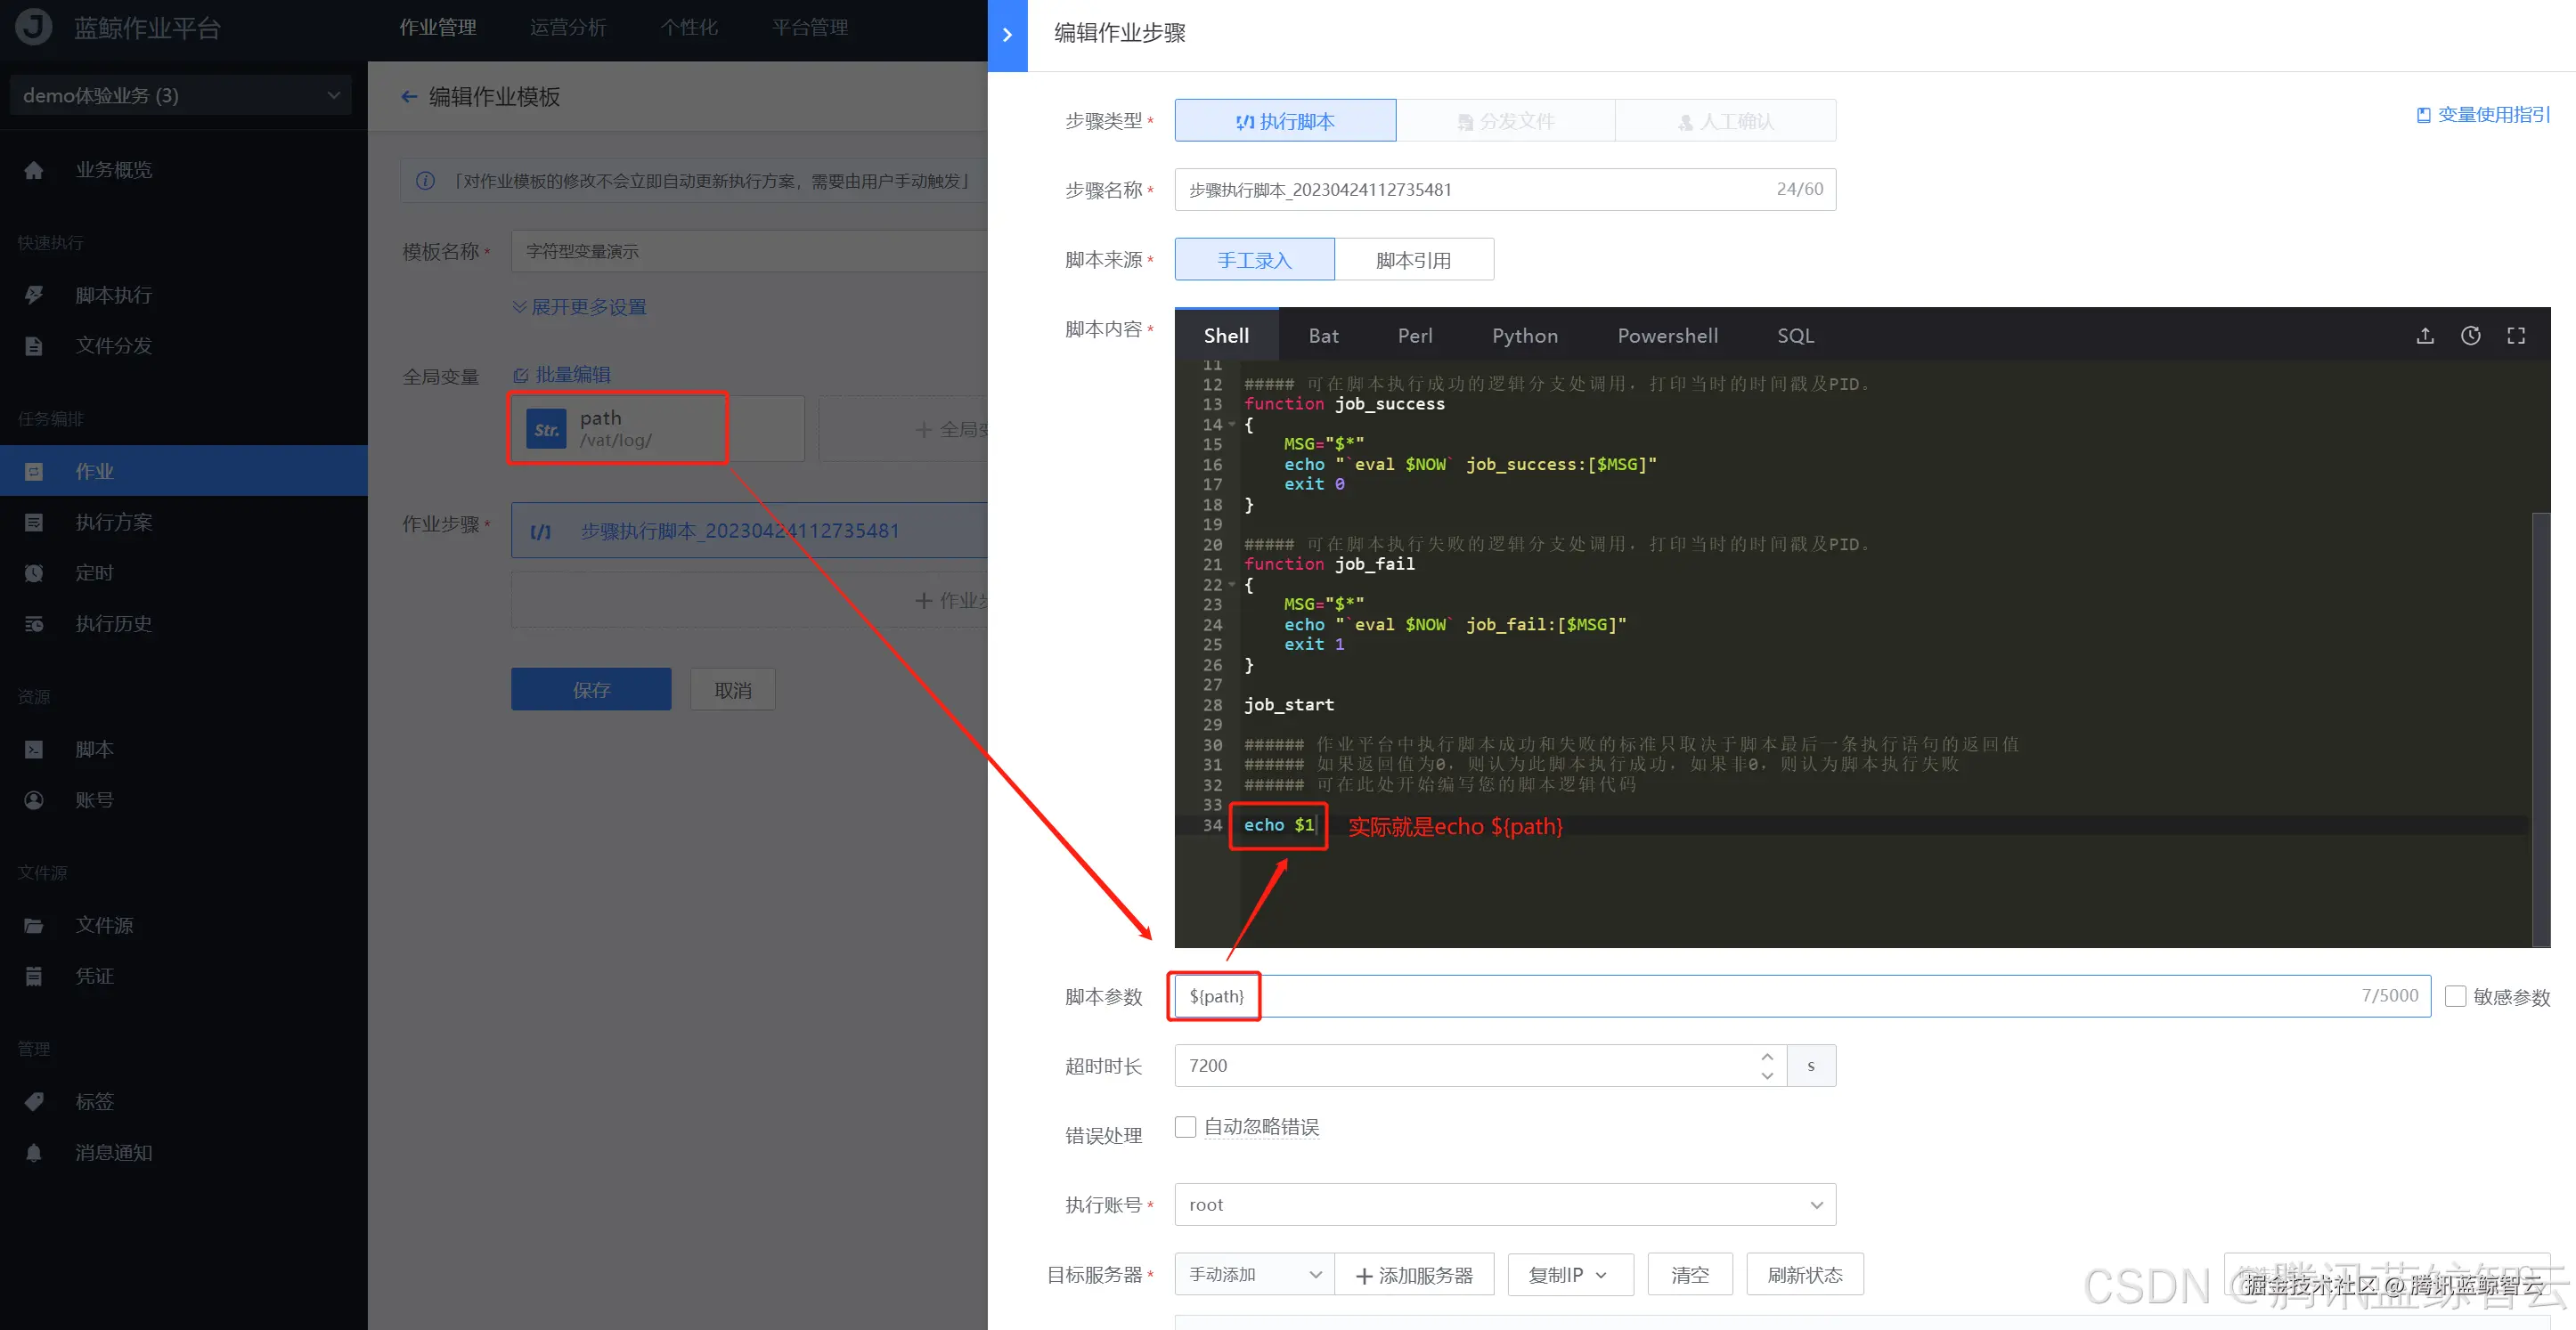
Task: Switch to the SQL script tab
Action: click(1795, 336)
